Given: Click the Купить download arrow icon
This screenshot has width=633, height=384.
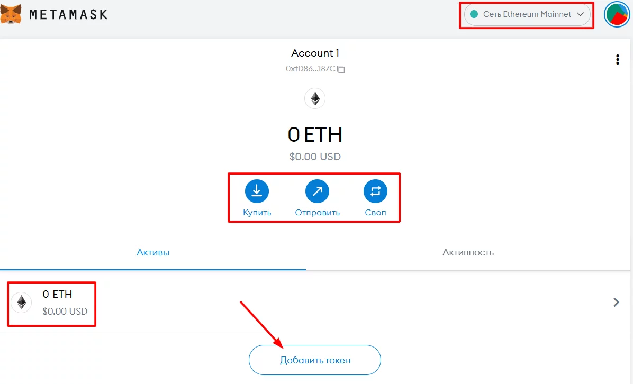Looking at the screenshot, I should pyautogui.click(x=257, y=191).
